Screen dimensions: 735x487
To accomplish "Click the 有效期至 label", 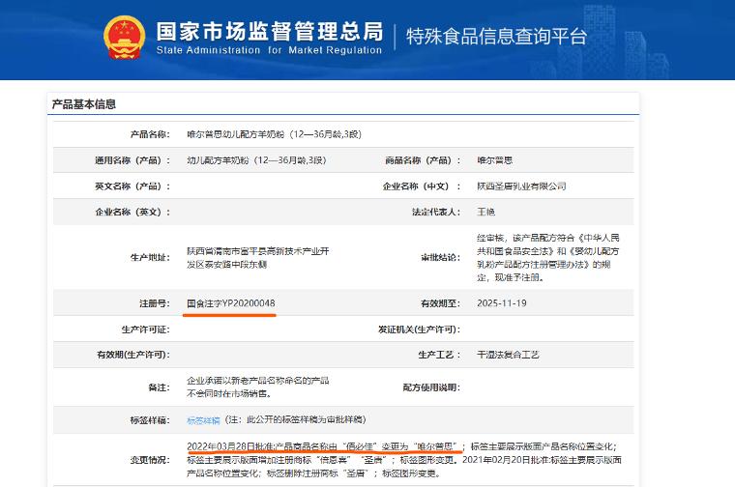I will [x=441, y=303].
